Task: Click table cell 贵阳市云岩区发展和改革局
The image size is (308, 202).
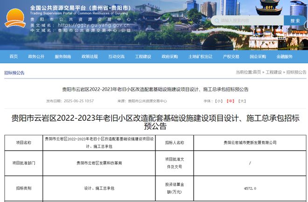Action: tap(99, 163)
